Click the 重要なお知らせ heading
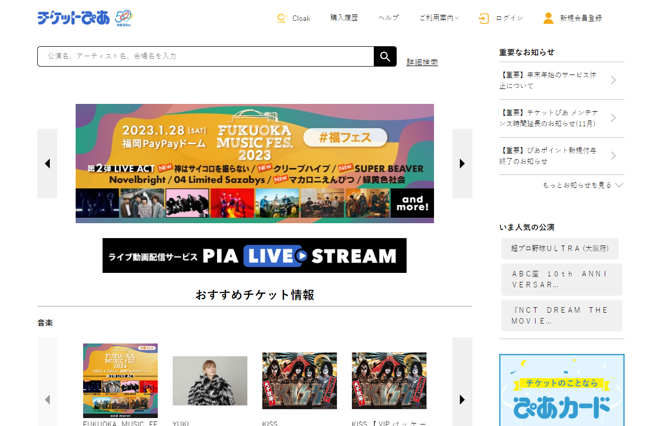Screen dimensions: 648x426 (x=527, y=52)
